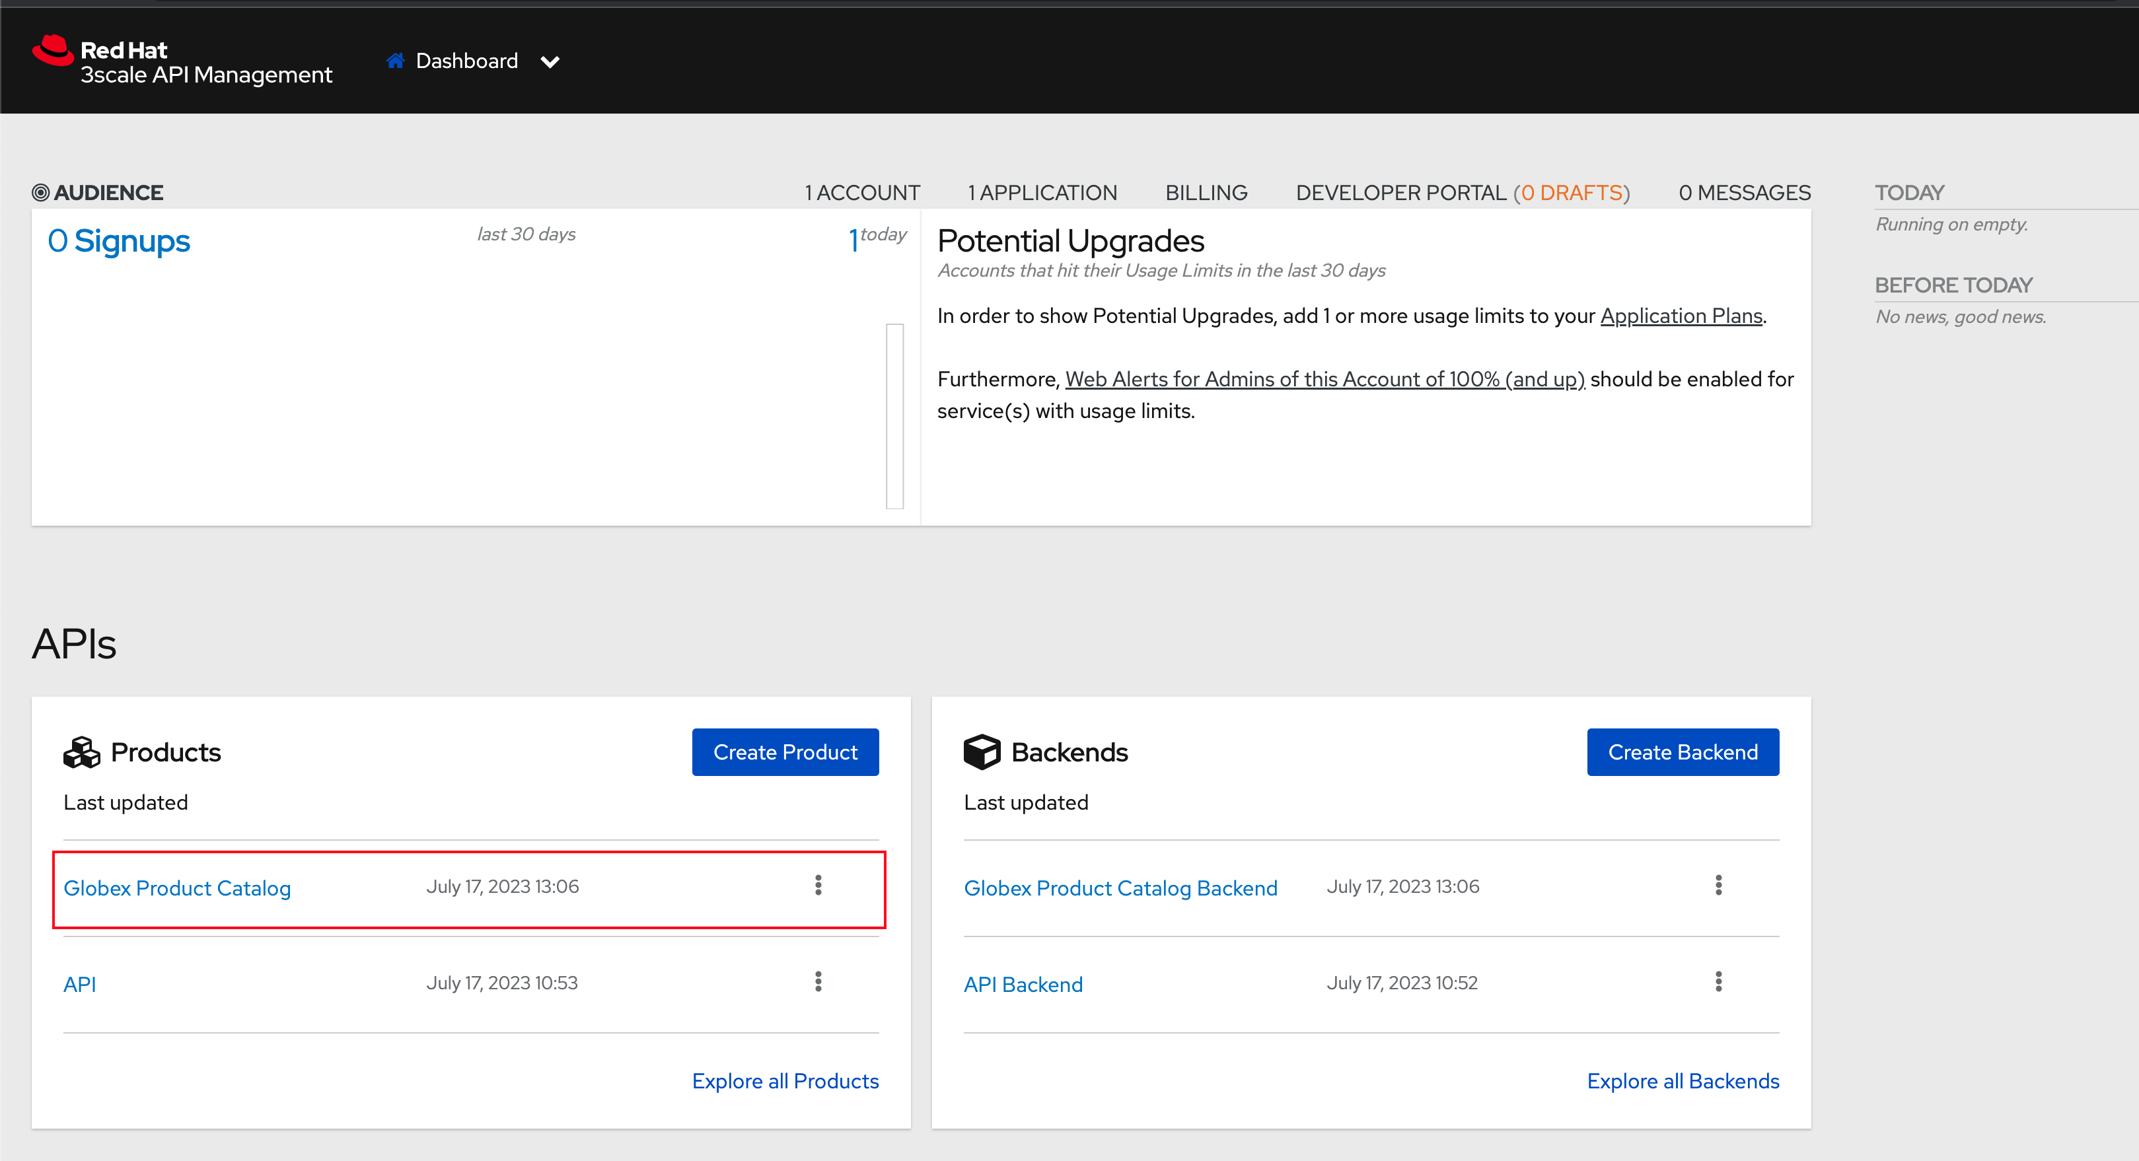Expand the Dashboard context dropdown chevron
Viewport: 2139px width, 1161px height.
click(550, 62)
